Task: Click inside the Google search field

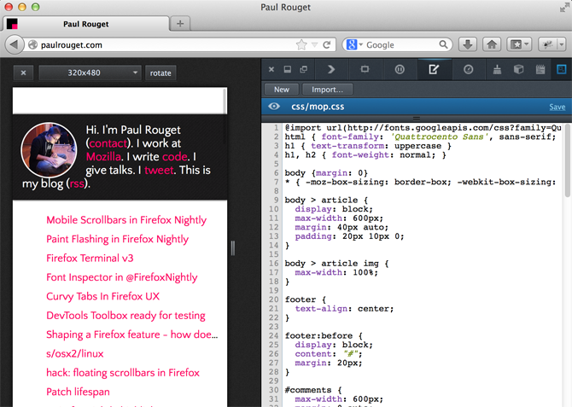Action: pyautogui.click(x=401, y=45)
